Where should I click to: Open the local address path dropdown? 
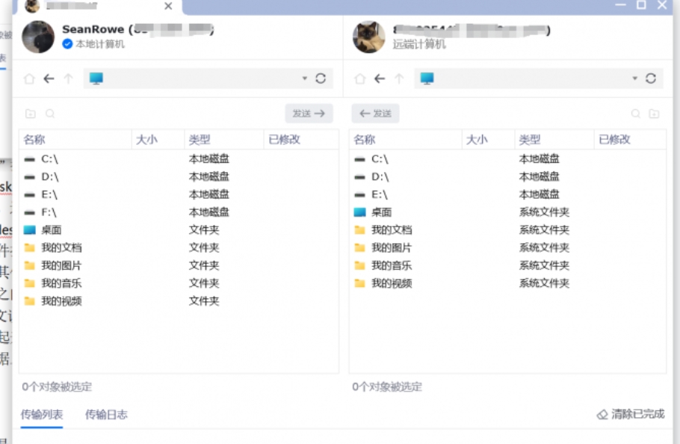[x=304, y=78]
